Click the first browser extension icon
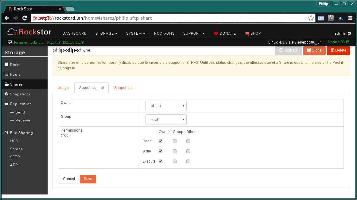The width and height of the screenshot is (357, 200). click(321, 18)
